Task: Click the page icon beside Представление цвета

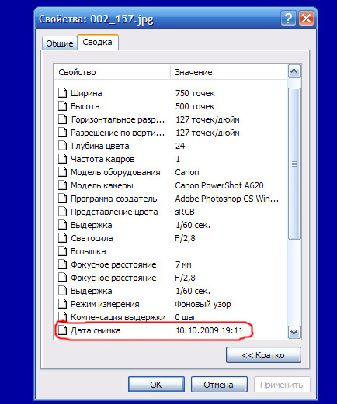Action: point(62,212)
